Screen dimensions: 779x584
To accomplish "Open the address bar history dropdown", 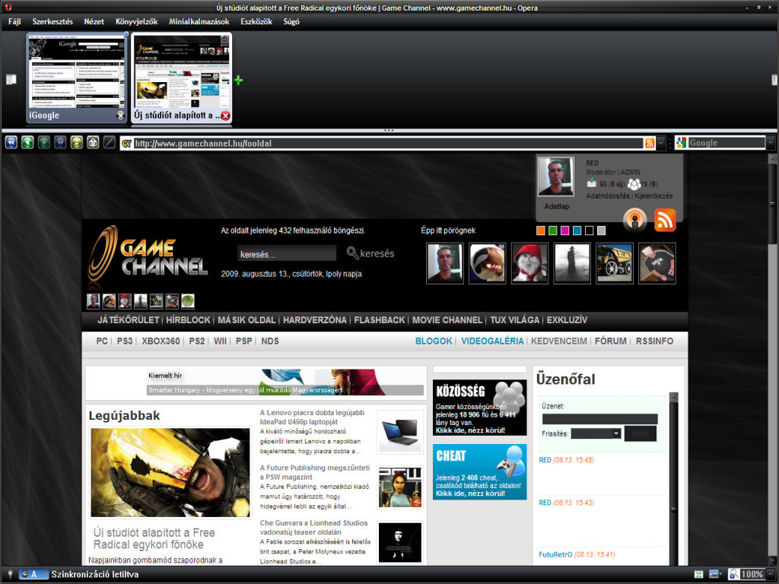I will point(661,143).
